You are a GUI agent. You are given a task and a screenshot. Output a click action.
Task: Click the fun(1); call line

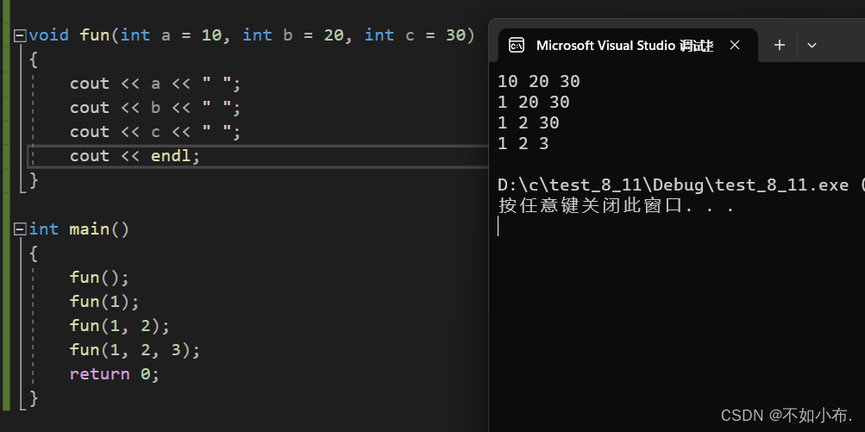tap(104, 302)
